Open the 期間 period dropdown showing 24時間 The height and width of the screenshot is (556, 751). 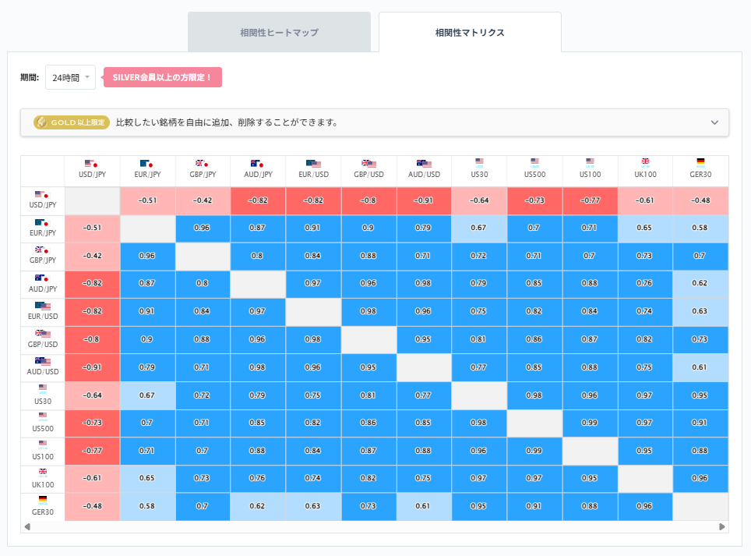pyautogui.click(x=69, y=76)
